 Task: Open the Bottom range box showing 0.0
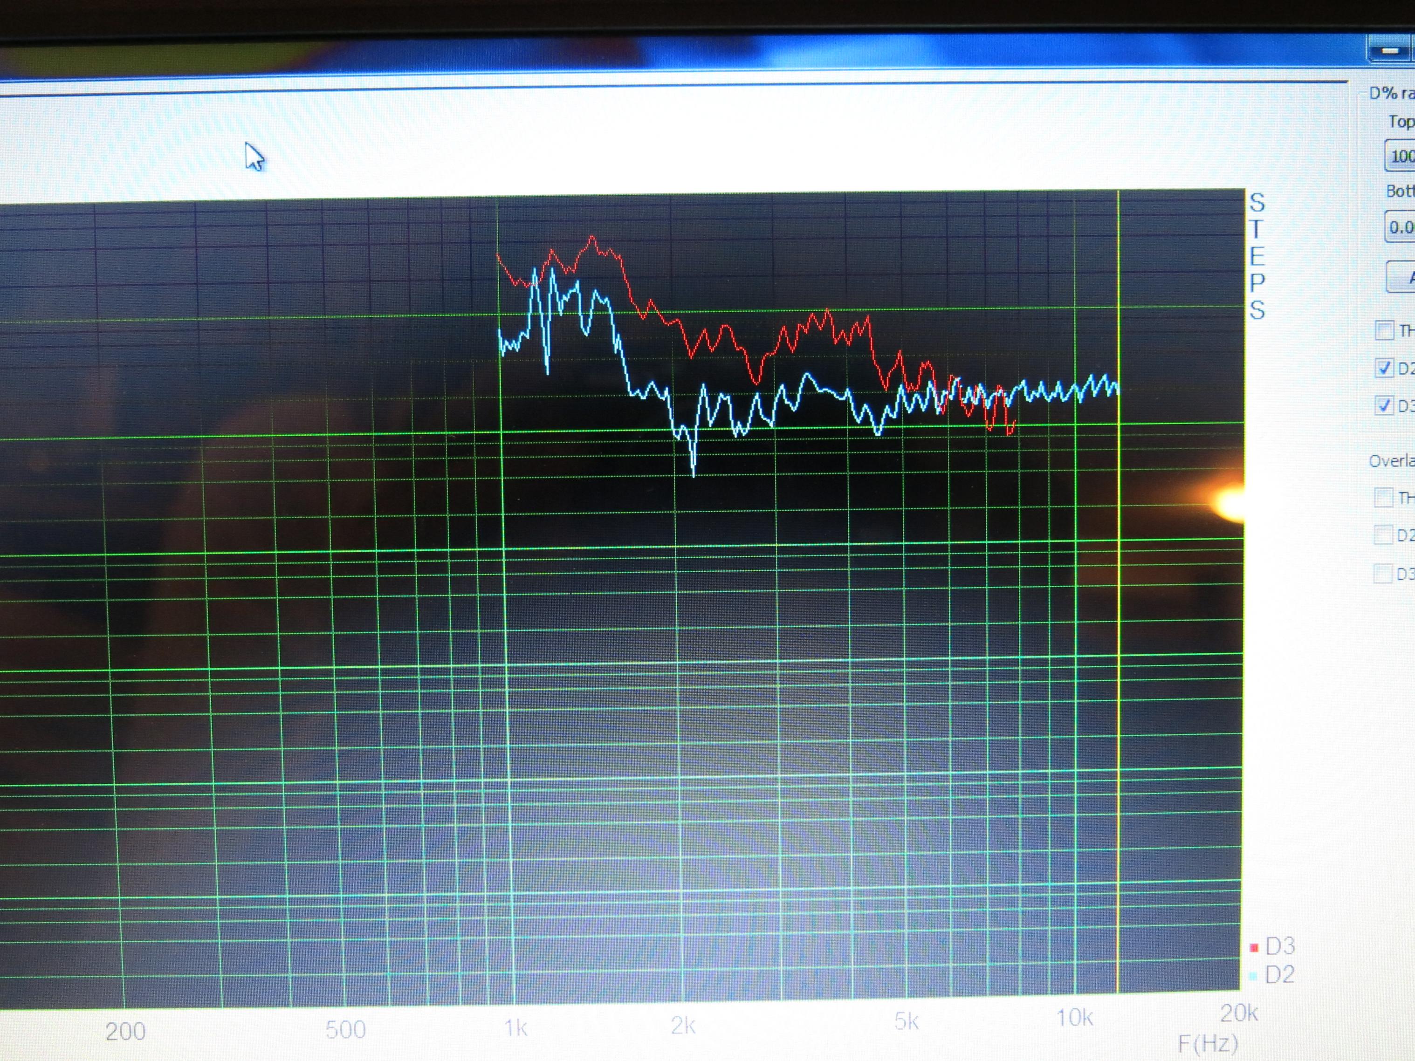point(1400,226)
